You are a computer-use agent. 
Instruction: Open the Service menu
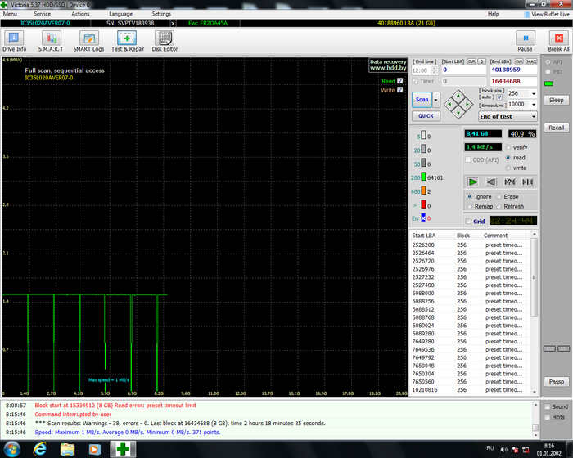click(42, 14)
